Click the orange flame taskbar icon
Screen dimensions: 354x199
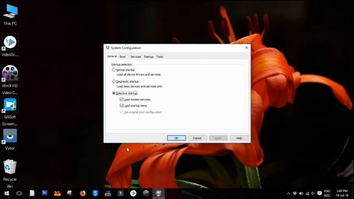pyautogui.click(x=58, y=193)
